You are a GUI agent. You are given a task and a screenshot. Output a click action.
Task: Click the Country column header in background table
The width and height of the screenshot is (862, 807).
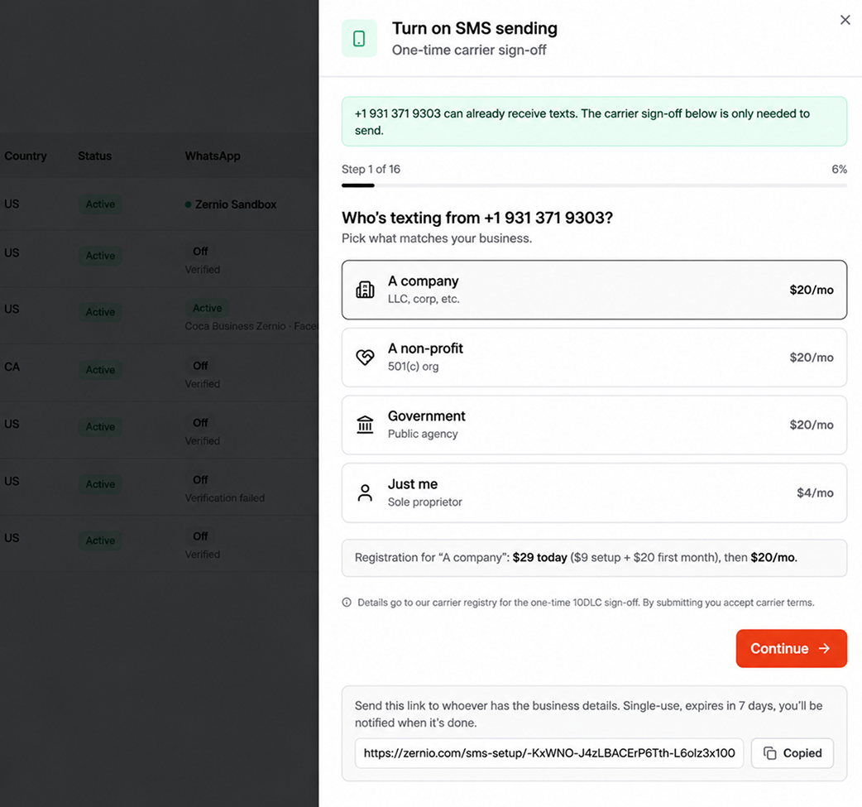point(26,156)
